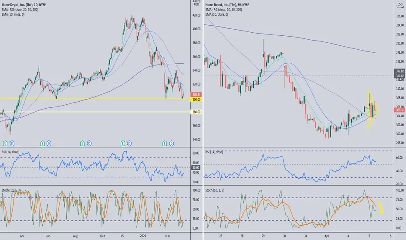
Task: Open the earnings E marker just before Mar
Action: (x=164, y=143)
